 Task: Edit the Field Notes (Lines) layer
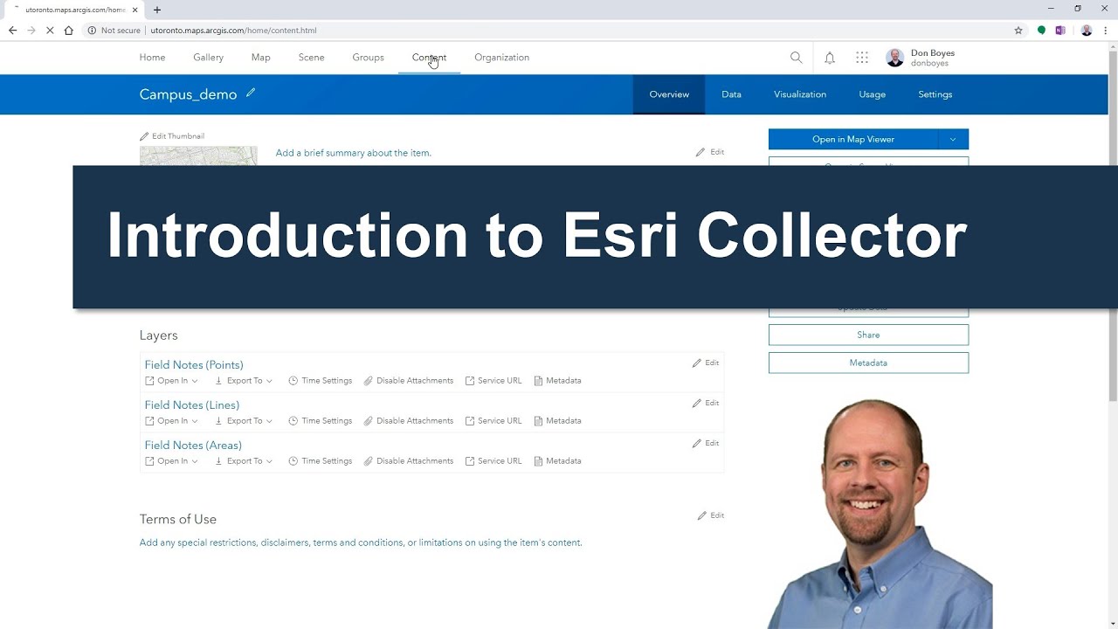(x=706, y=403)
